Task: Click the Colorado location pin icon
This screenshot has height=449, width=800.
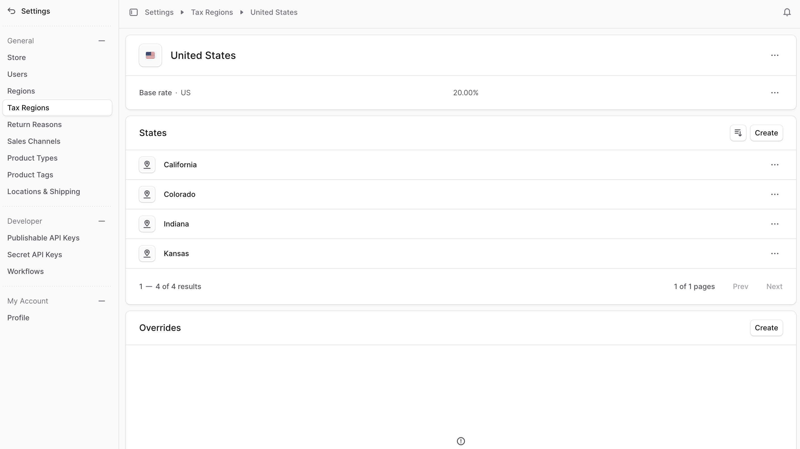Action: point(147,195)
